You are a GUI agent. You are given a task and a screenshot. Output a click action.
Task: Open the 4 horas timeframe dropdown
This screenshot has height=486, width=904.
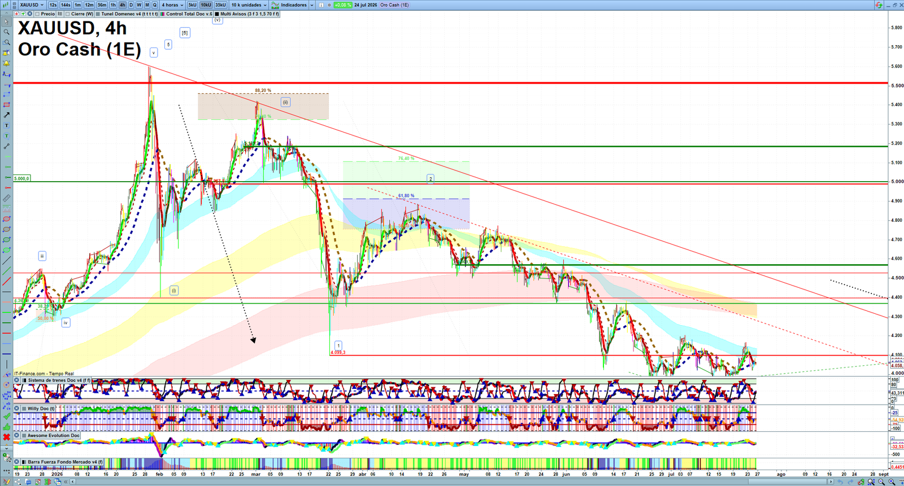(x=173, y=5)
